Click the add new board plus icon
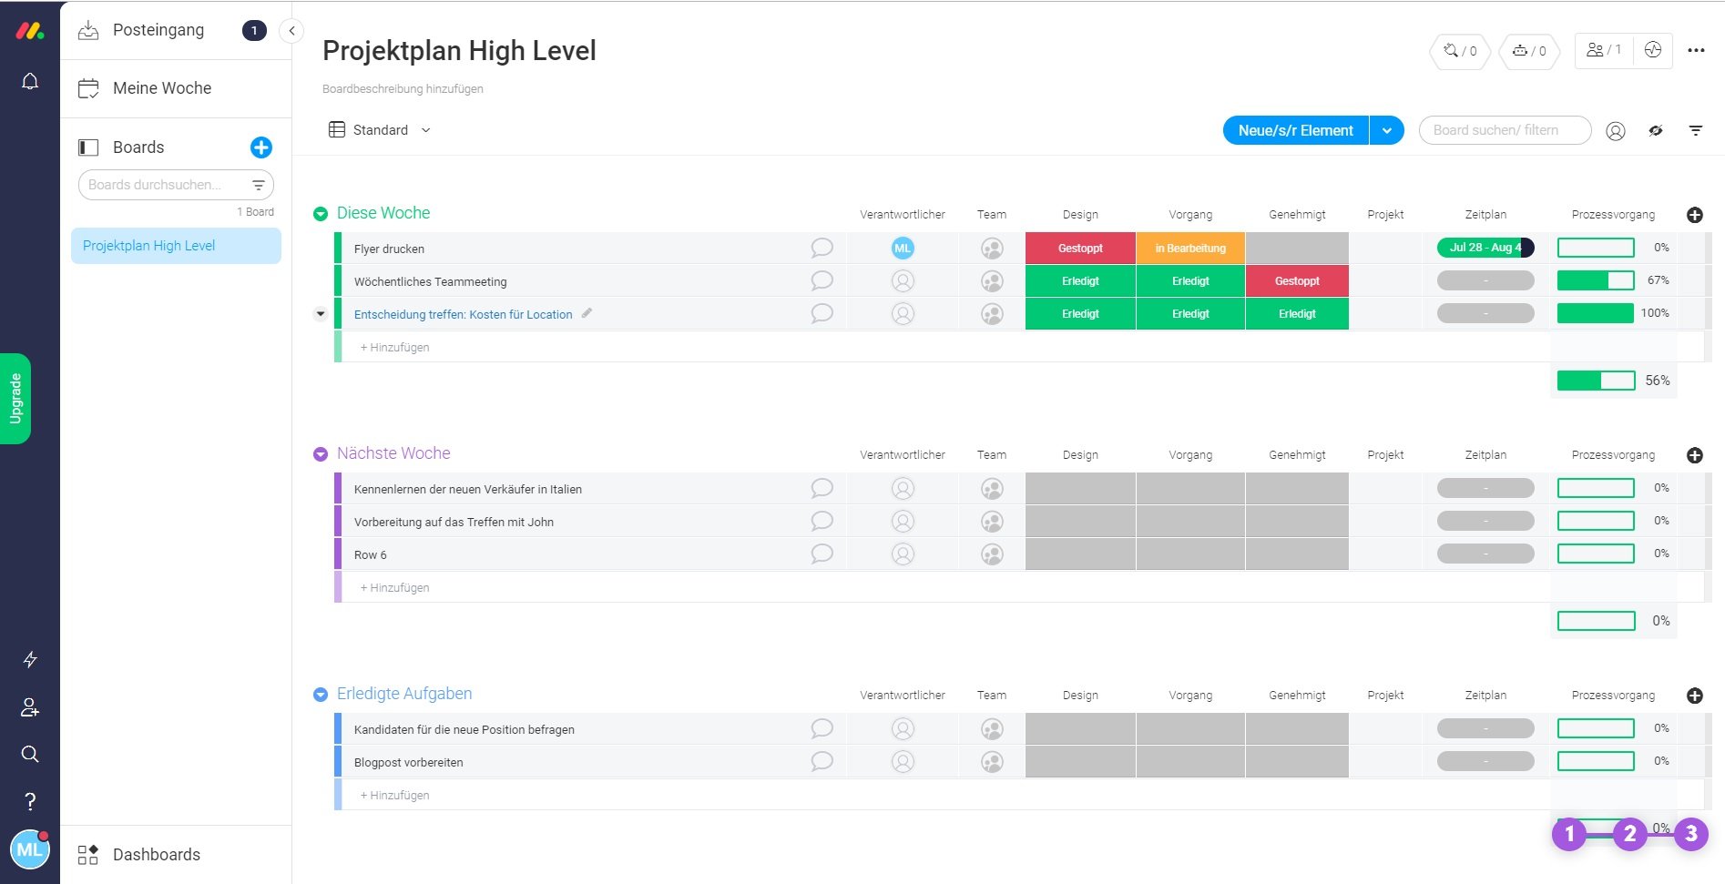The height and width of the screenshot is (884, 1725). (x=261, y=147)
